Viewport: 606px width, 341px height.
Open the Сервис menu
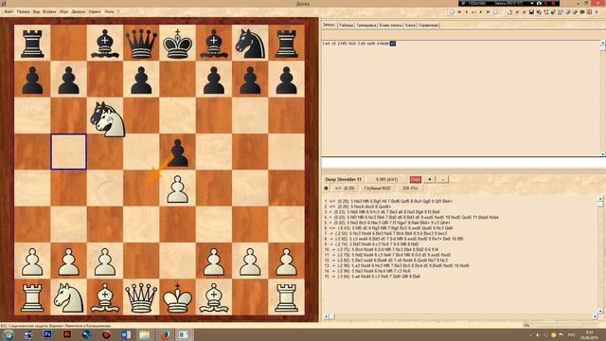click(x=95, y=11)
